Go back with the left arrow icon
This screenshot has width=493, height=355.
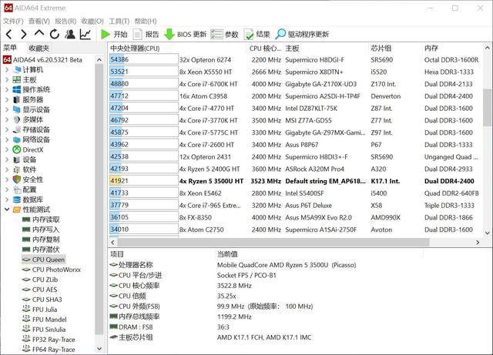point(8,34)
